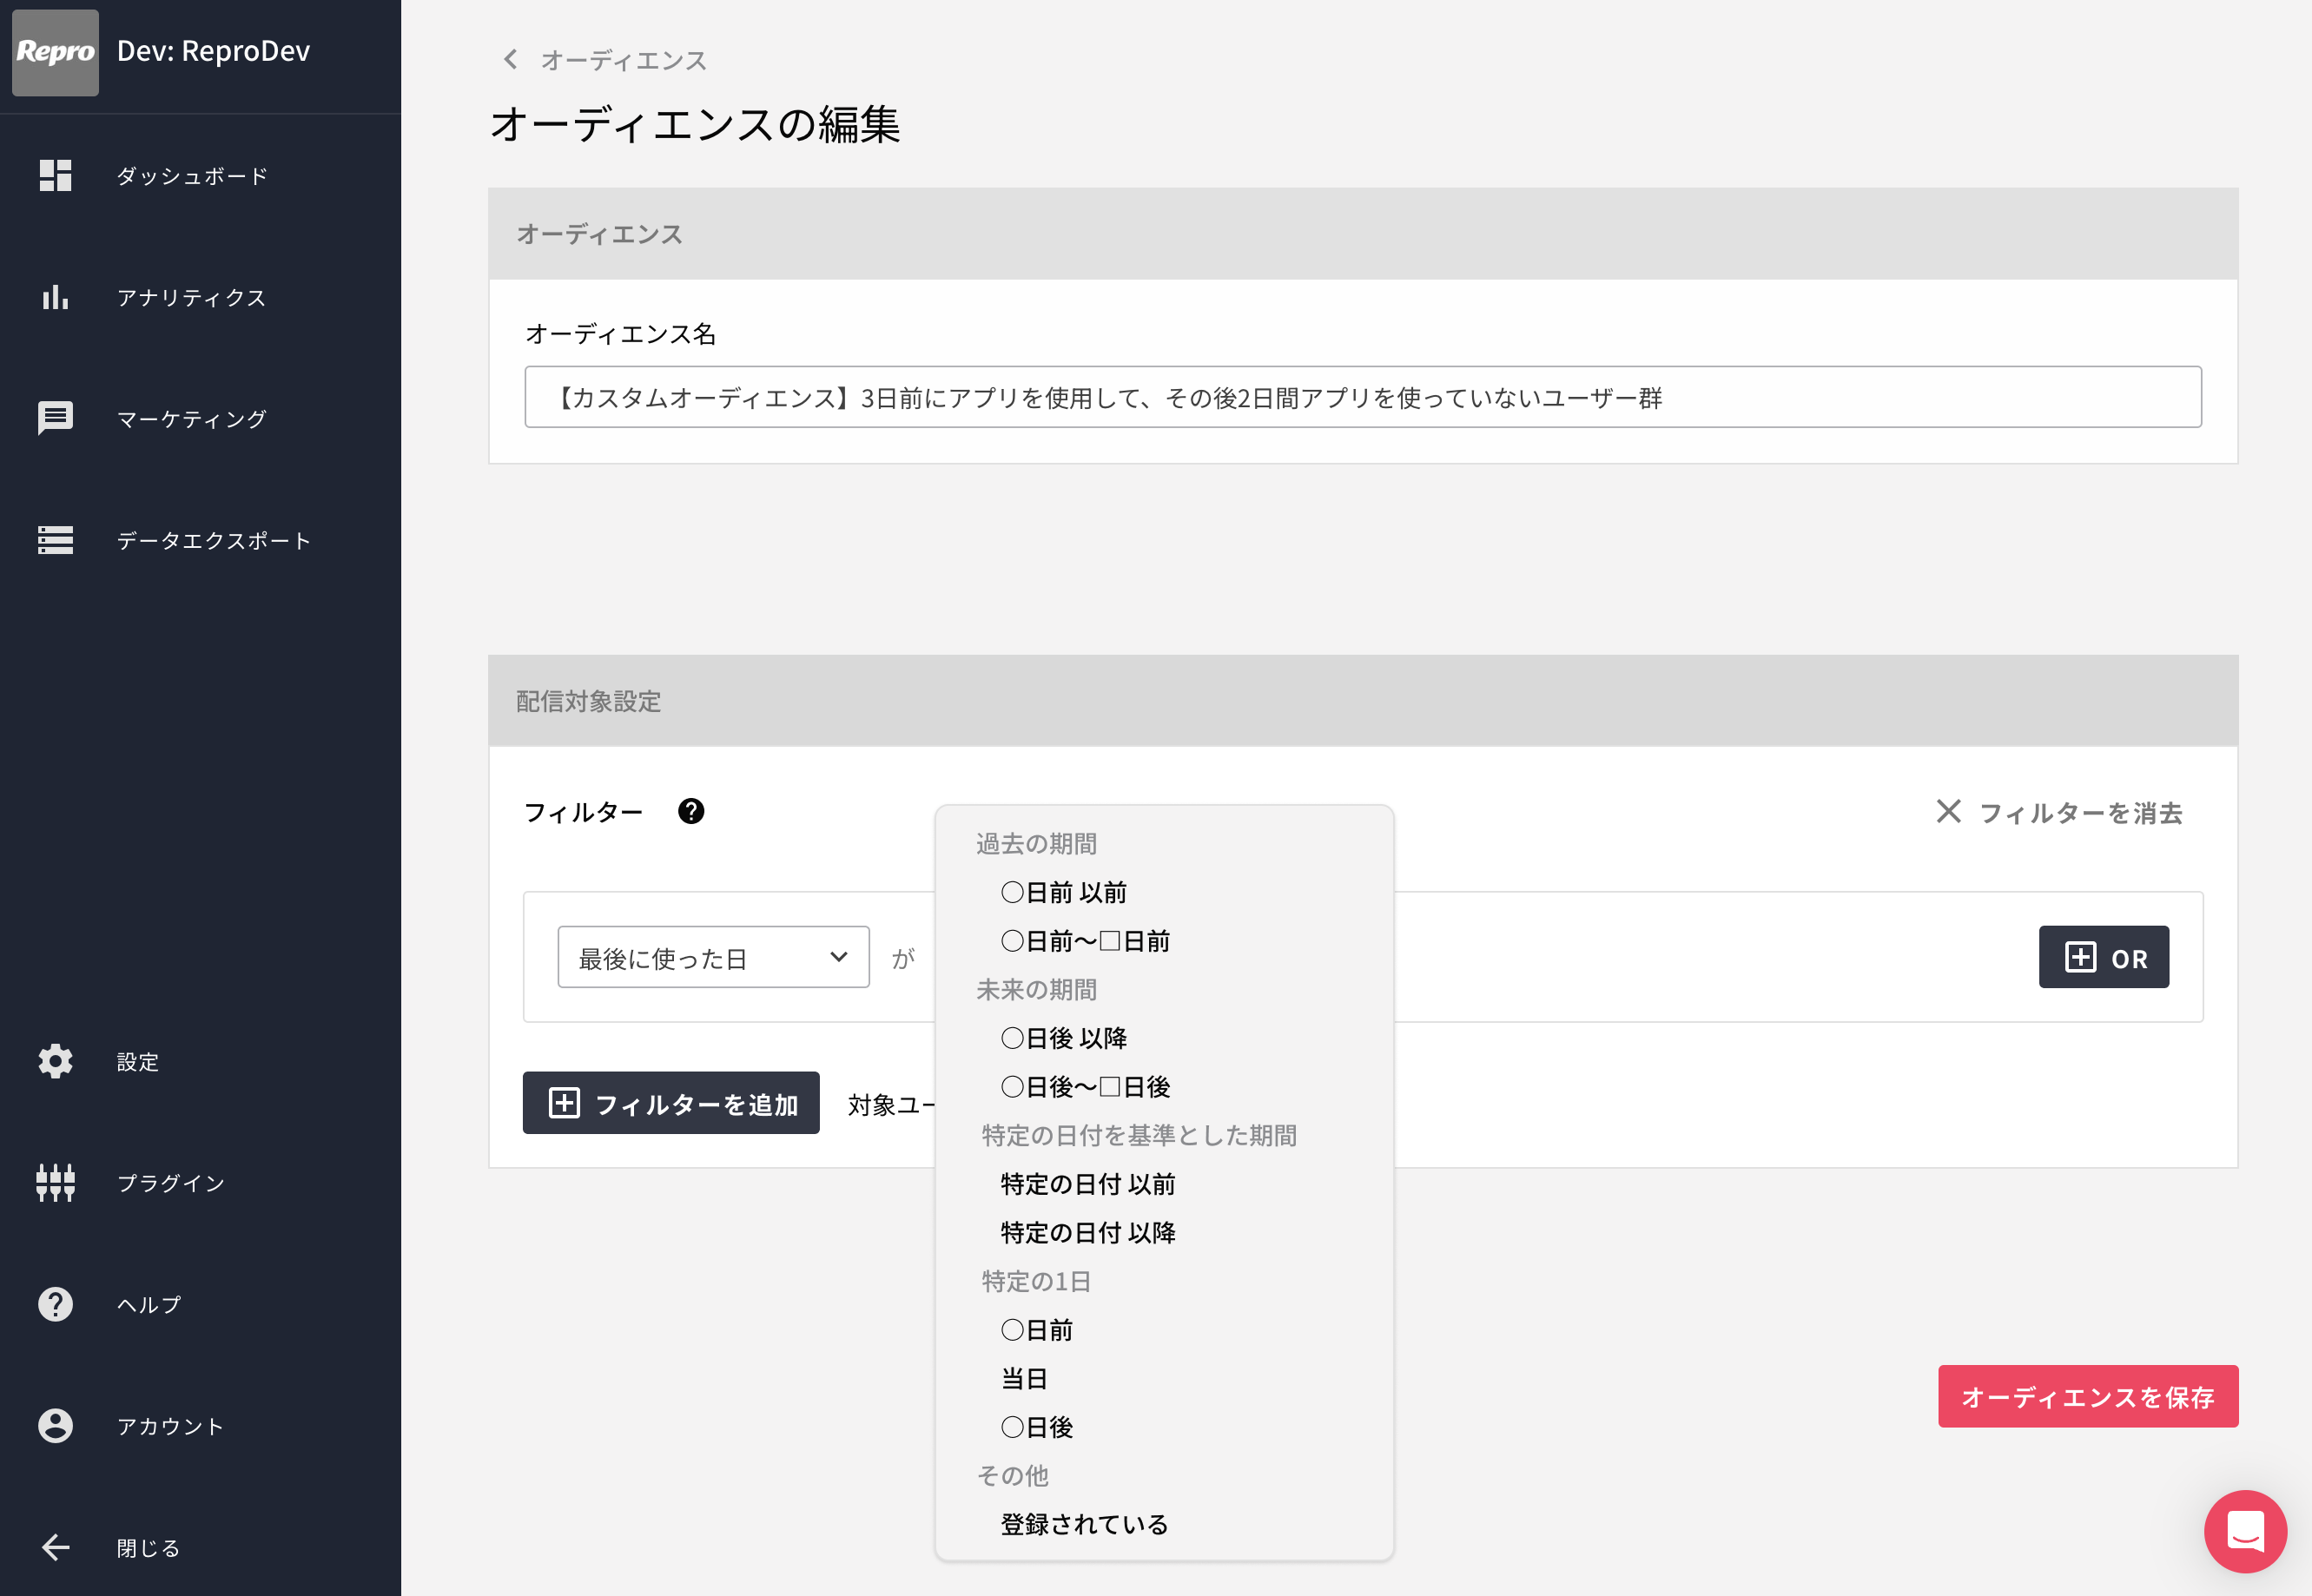Click the back chevron next to オーディエンス
2312x1596 pixels.
510,59
